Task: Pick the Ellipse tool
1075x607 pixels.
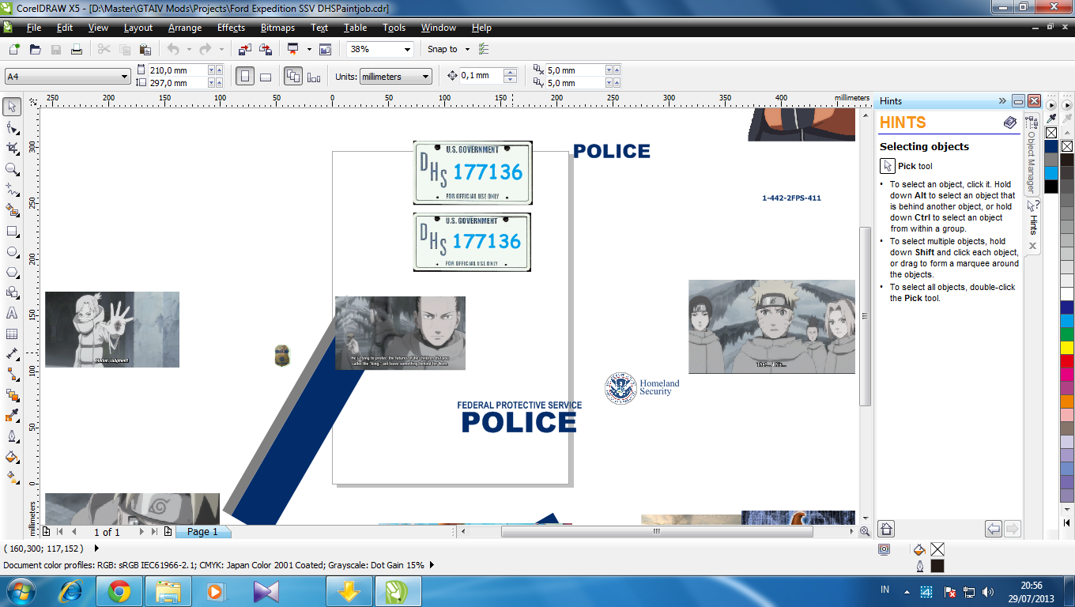Action: coord(12,251)
